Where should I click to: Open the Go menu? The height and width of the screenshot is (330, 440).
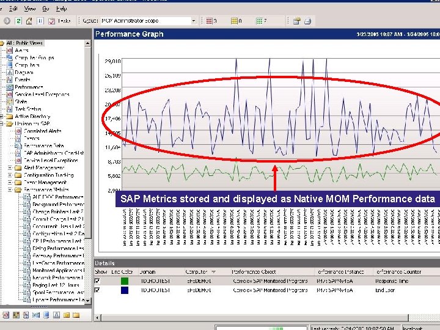[46, 9]
